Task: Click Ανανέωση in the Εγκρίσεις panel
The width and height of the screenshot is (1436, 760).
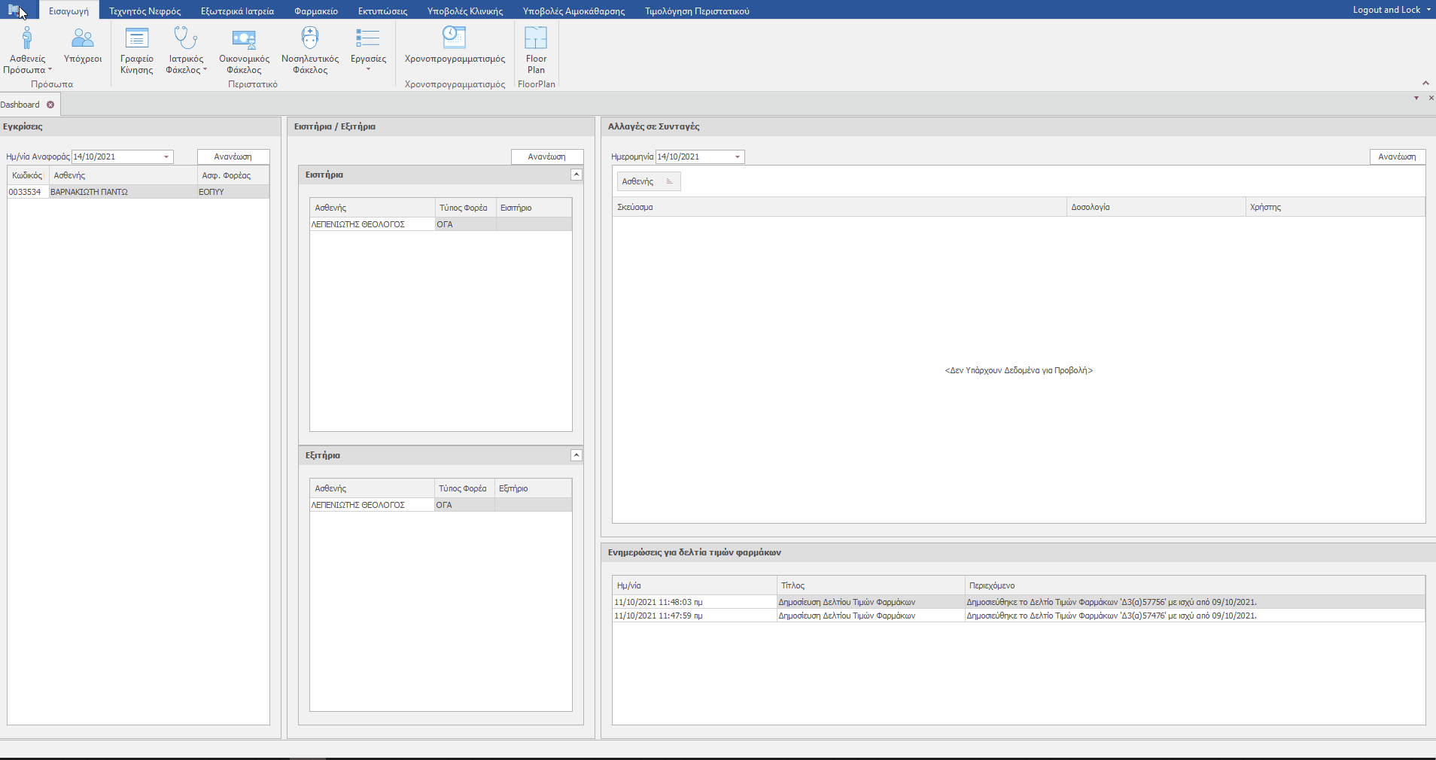Action: 233,157
